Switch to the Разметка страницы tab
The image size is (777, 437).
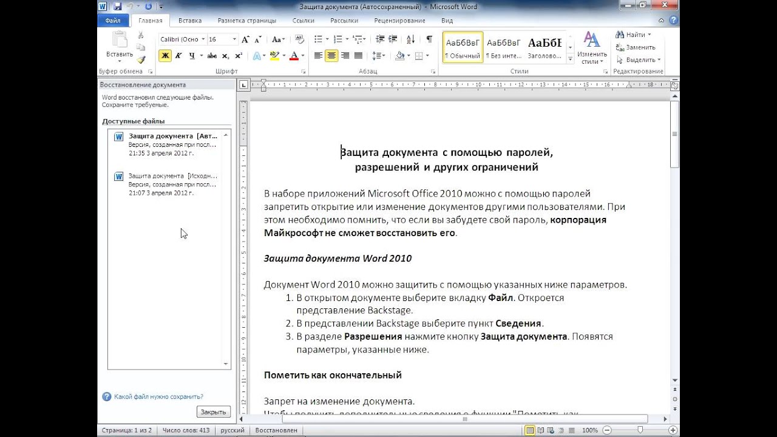[x=246, y=20]
